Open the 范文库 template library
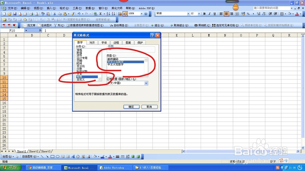Image resolution: width=305 pixels, height=171 pixels. 29,26
